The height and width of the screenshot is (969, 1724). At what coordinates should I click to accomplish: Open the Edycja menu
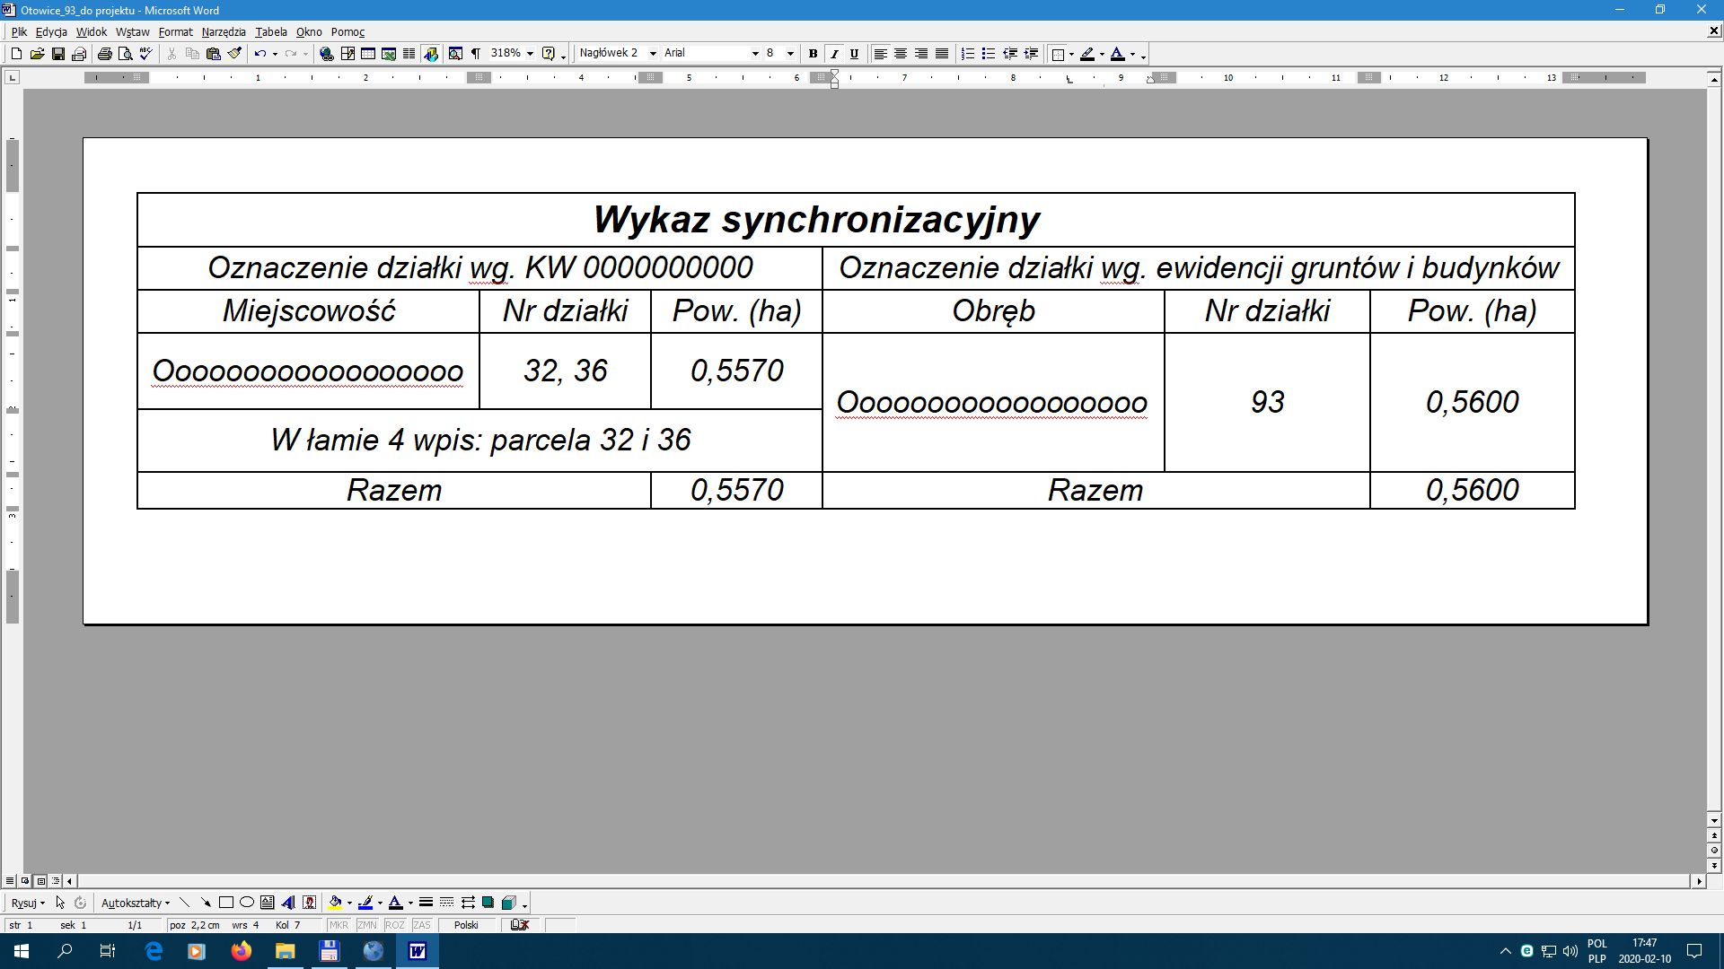point(51,31)
